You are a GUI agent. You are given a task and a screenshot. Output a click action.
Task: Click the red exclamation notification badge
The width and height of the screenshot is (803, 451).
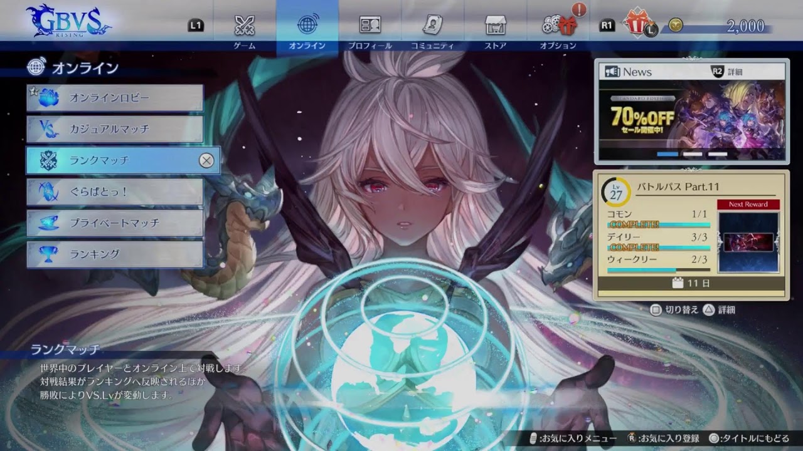point(580,9)
